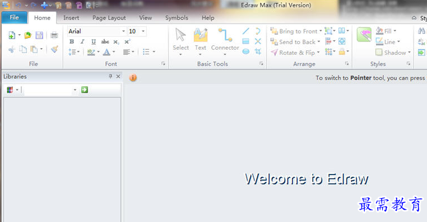
Task: Switch to the Page Layout tab
Action: (109, 18)
